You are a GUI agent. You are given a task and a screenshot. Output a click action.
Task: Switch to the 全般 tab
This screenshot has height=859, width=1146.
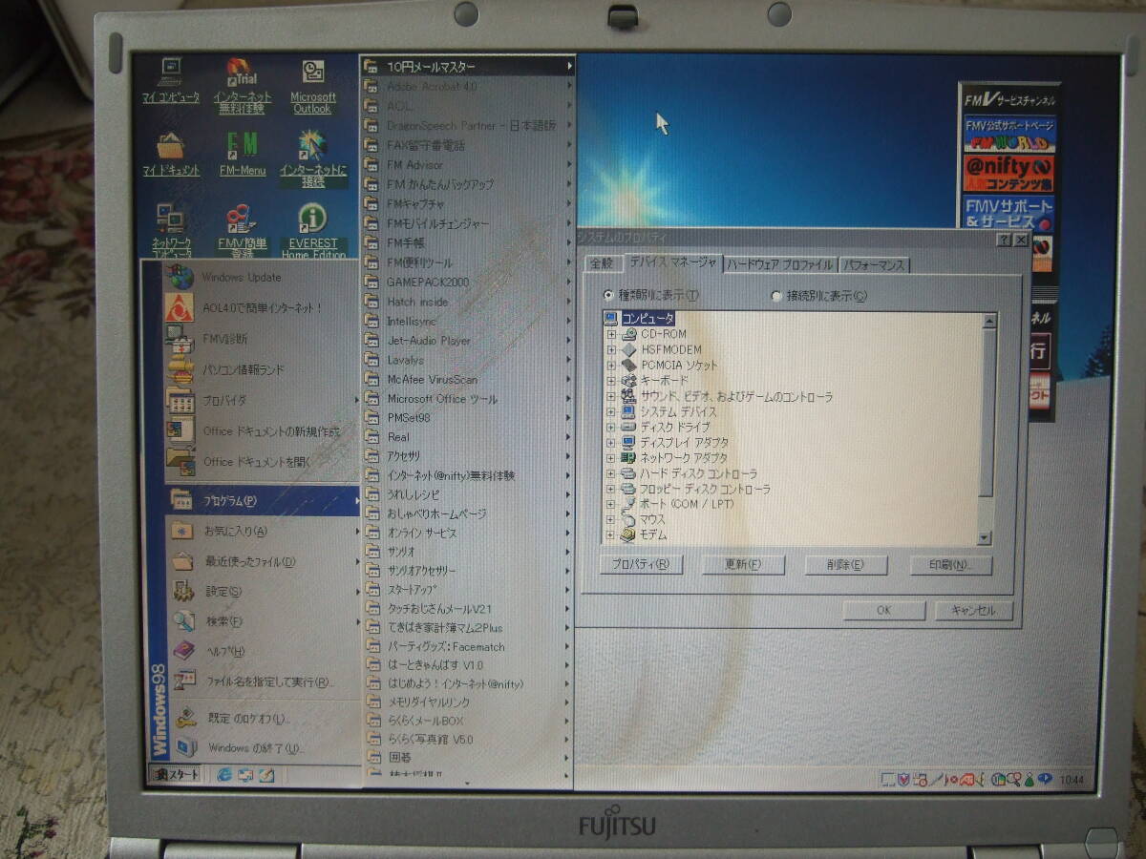point(602,263)
